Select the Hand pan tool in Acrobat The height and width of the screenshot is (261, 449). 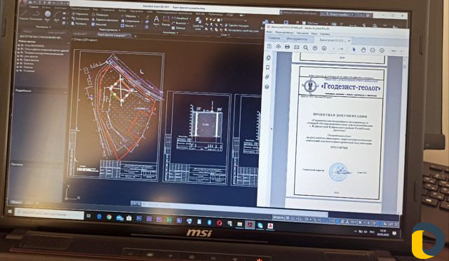point(363,50)
